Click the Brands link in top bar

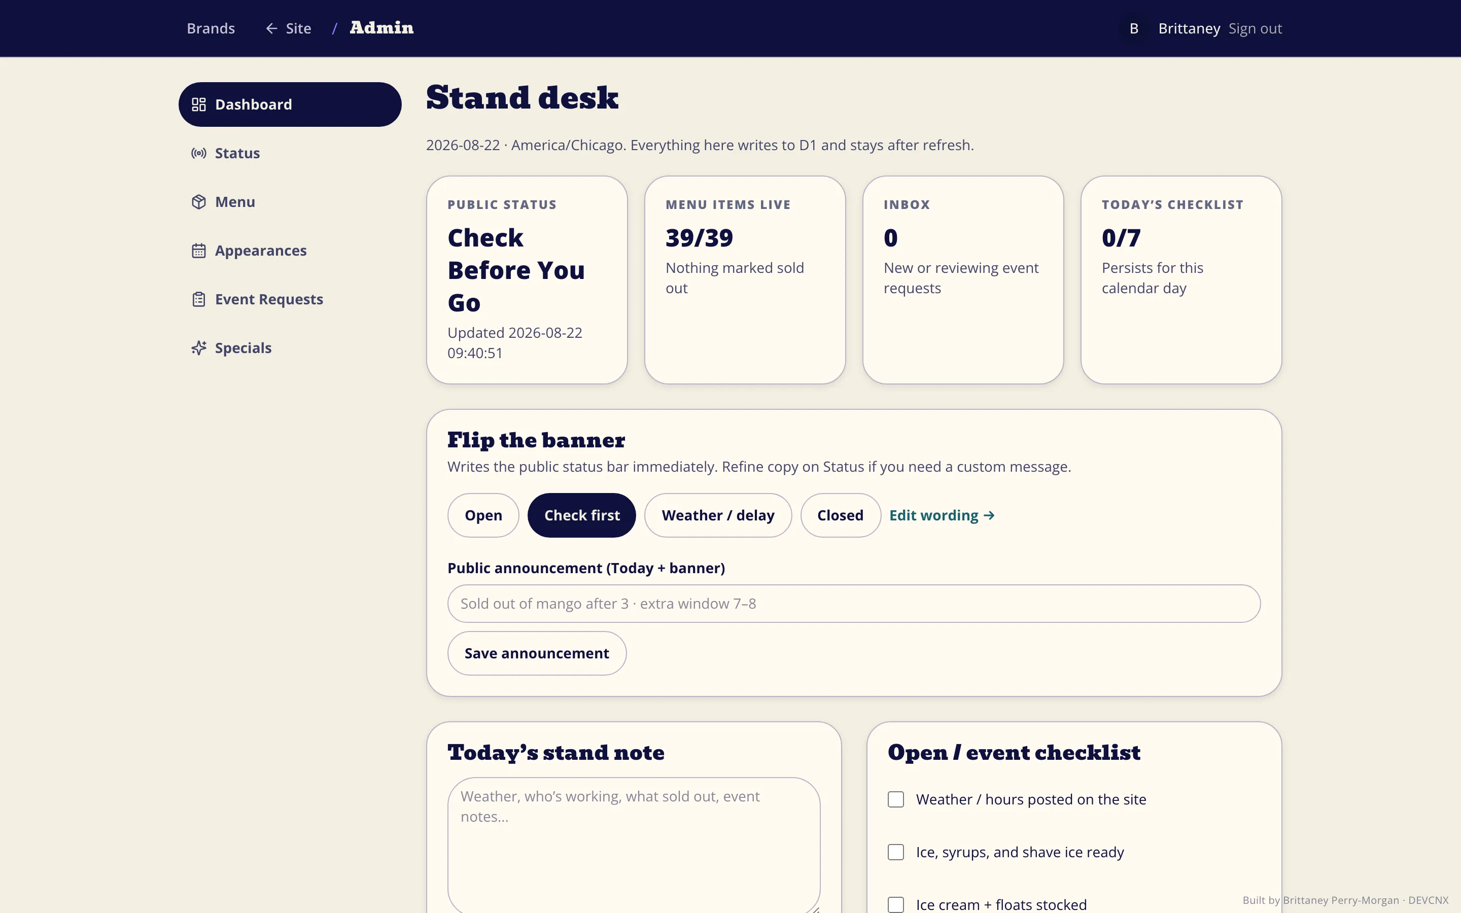pyautogui.click(x=211, y=28)
